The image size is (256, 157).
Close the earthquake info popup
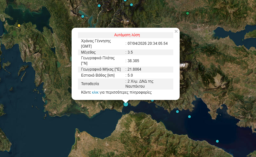(x=176, y=31)
